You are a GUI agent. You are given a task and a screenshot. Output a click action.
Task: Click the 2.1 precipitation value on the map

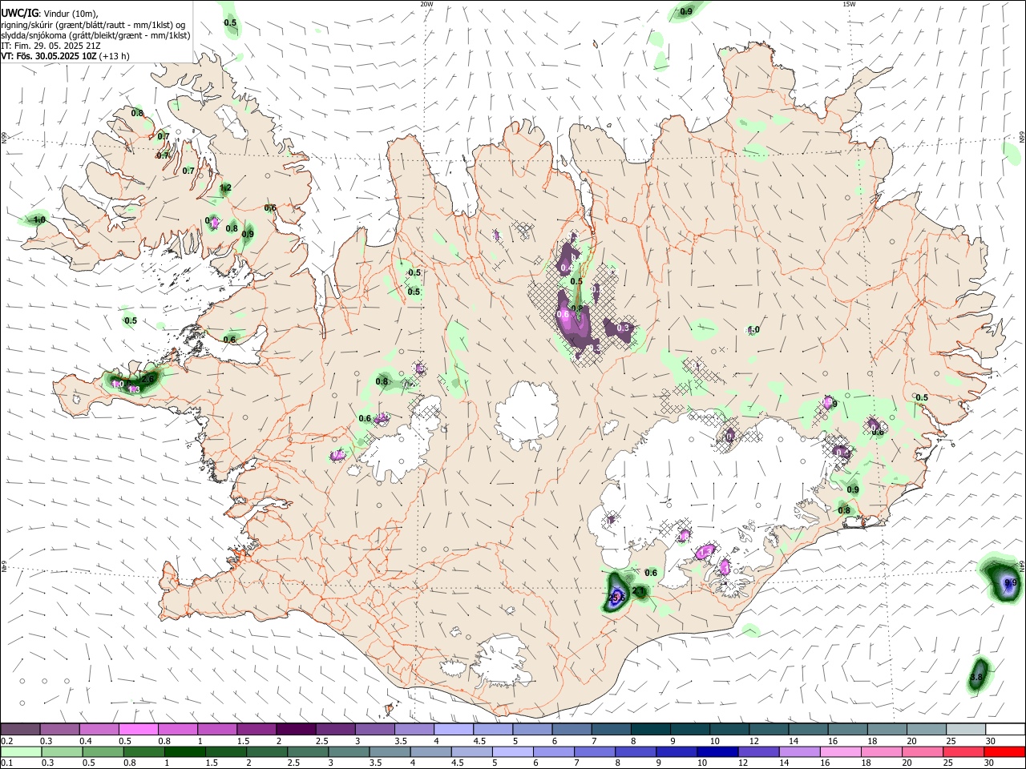[640, 591]
